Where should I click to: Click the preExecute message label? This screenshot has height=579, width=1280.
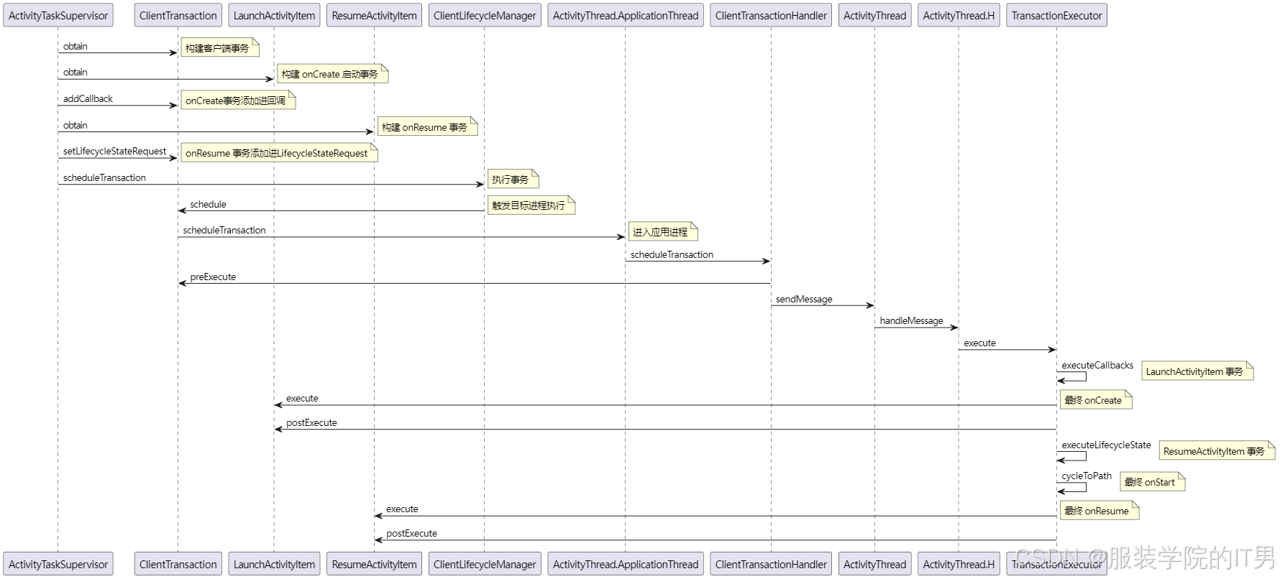pos(213,277)
